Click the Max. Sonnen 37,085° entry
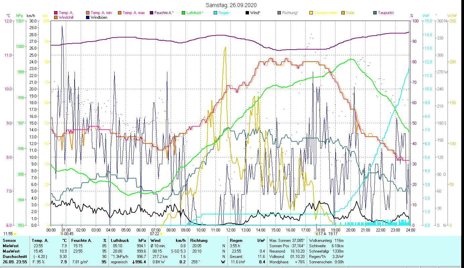 pyautogui.click(x=287, y=241)
